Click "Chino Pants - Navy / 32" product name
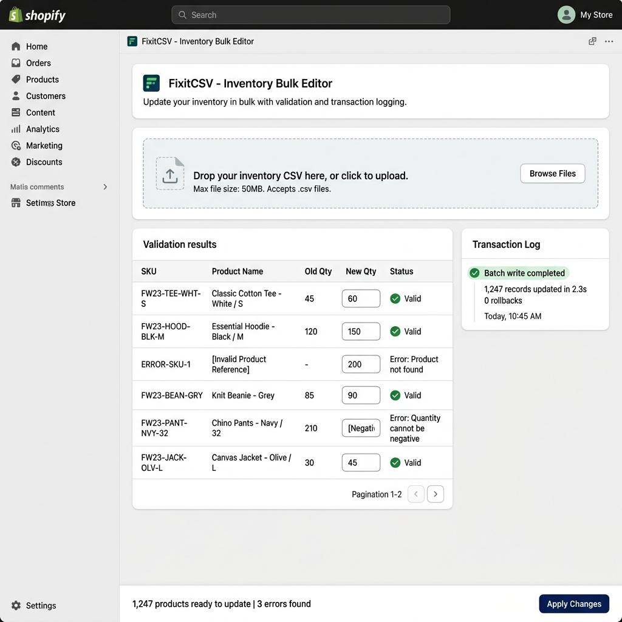This screenshot has width=622, height=622. coord(247,428)
